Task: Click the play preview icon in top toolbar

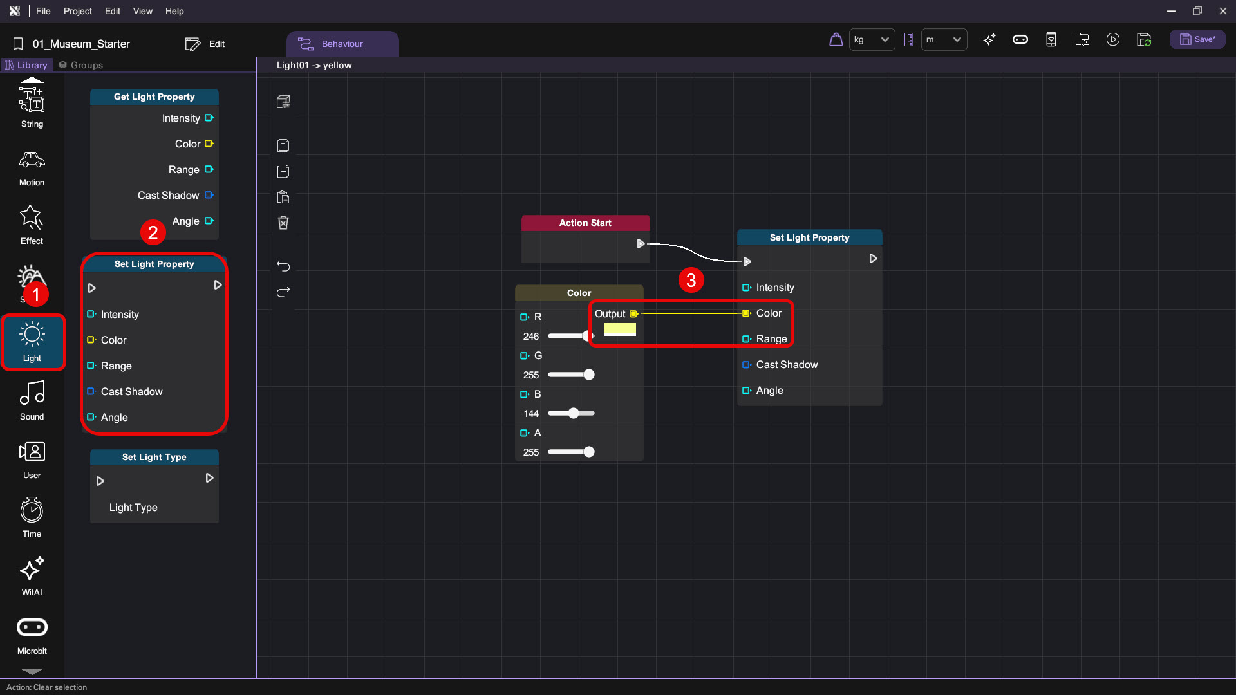Action: tap(1112, 40)
